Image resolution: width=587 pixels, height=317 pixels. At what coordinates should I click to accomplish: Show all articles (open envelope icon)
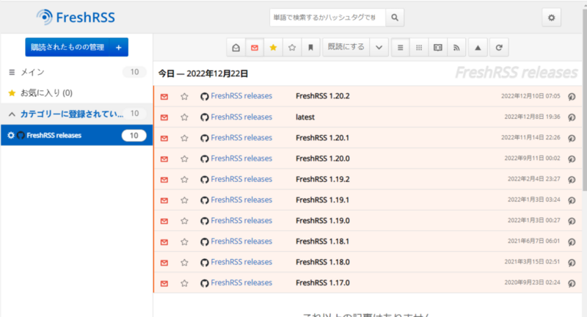[x=236, y=48]
